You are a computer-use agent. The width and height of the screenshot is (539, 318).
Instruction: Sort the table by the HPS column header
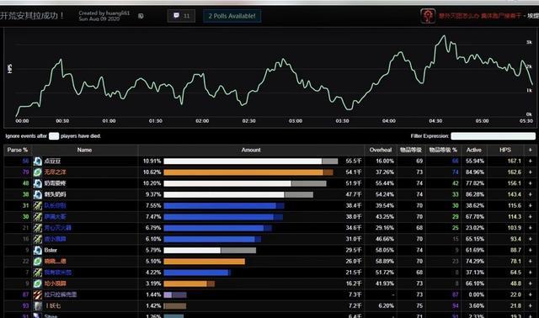coord(505,150)
